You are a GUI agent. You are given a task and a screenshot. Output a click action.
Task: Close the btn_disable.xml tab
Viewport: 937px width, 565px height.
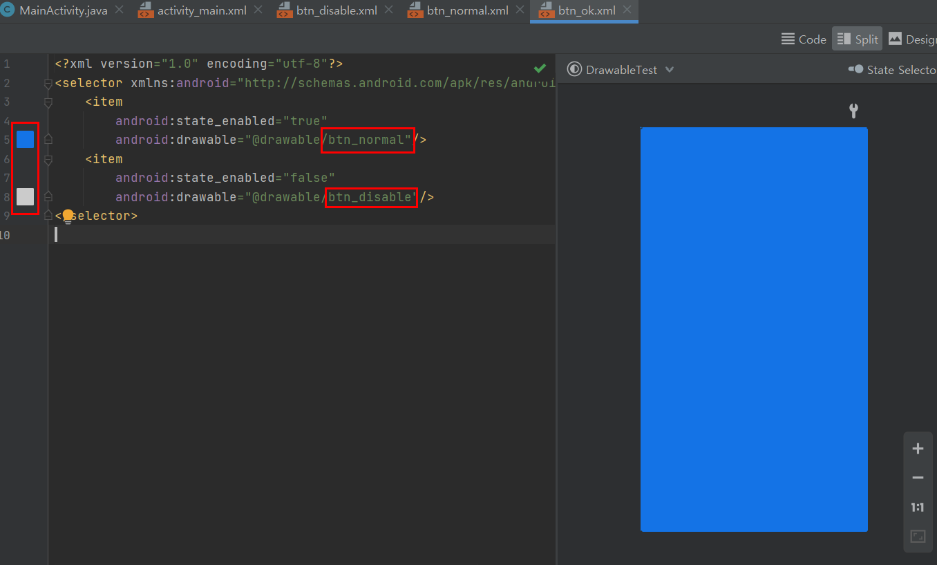coord(388,10)
